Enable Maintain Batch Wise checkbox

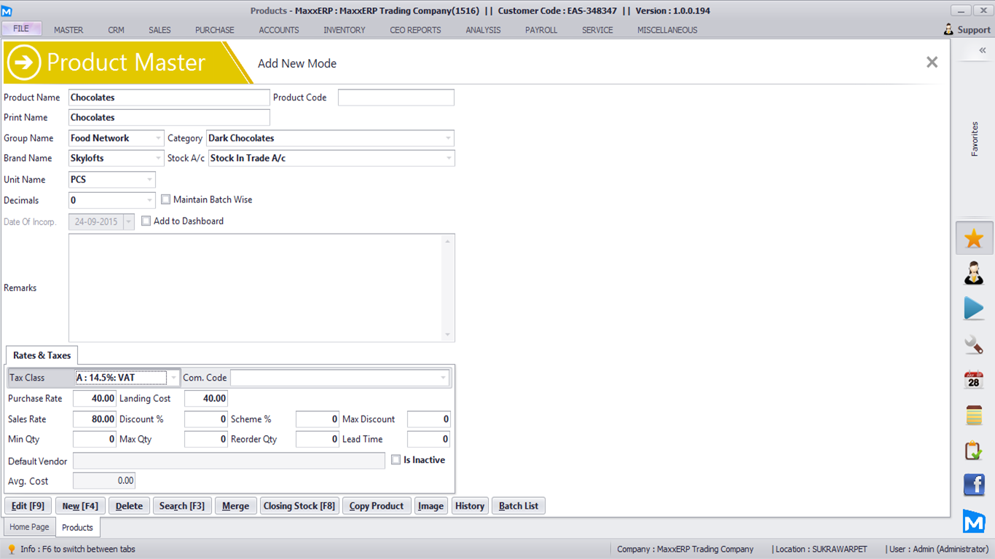click(166, 199)
